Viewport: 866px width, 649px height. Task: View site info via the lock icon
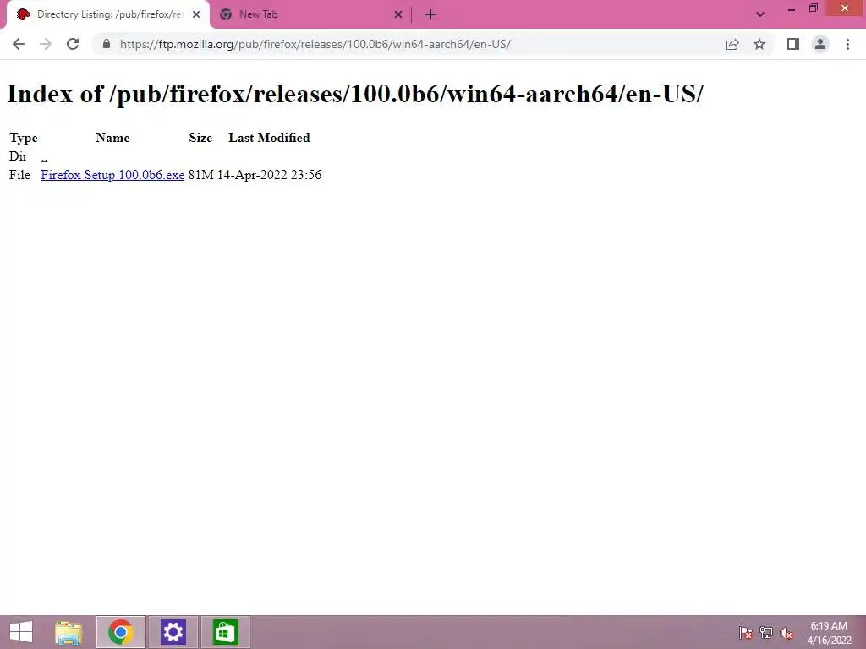pos(107,44)
